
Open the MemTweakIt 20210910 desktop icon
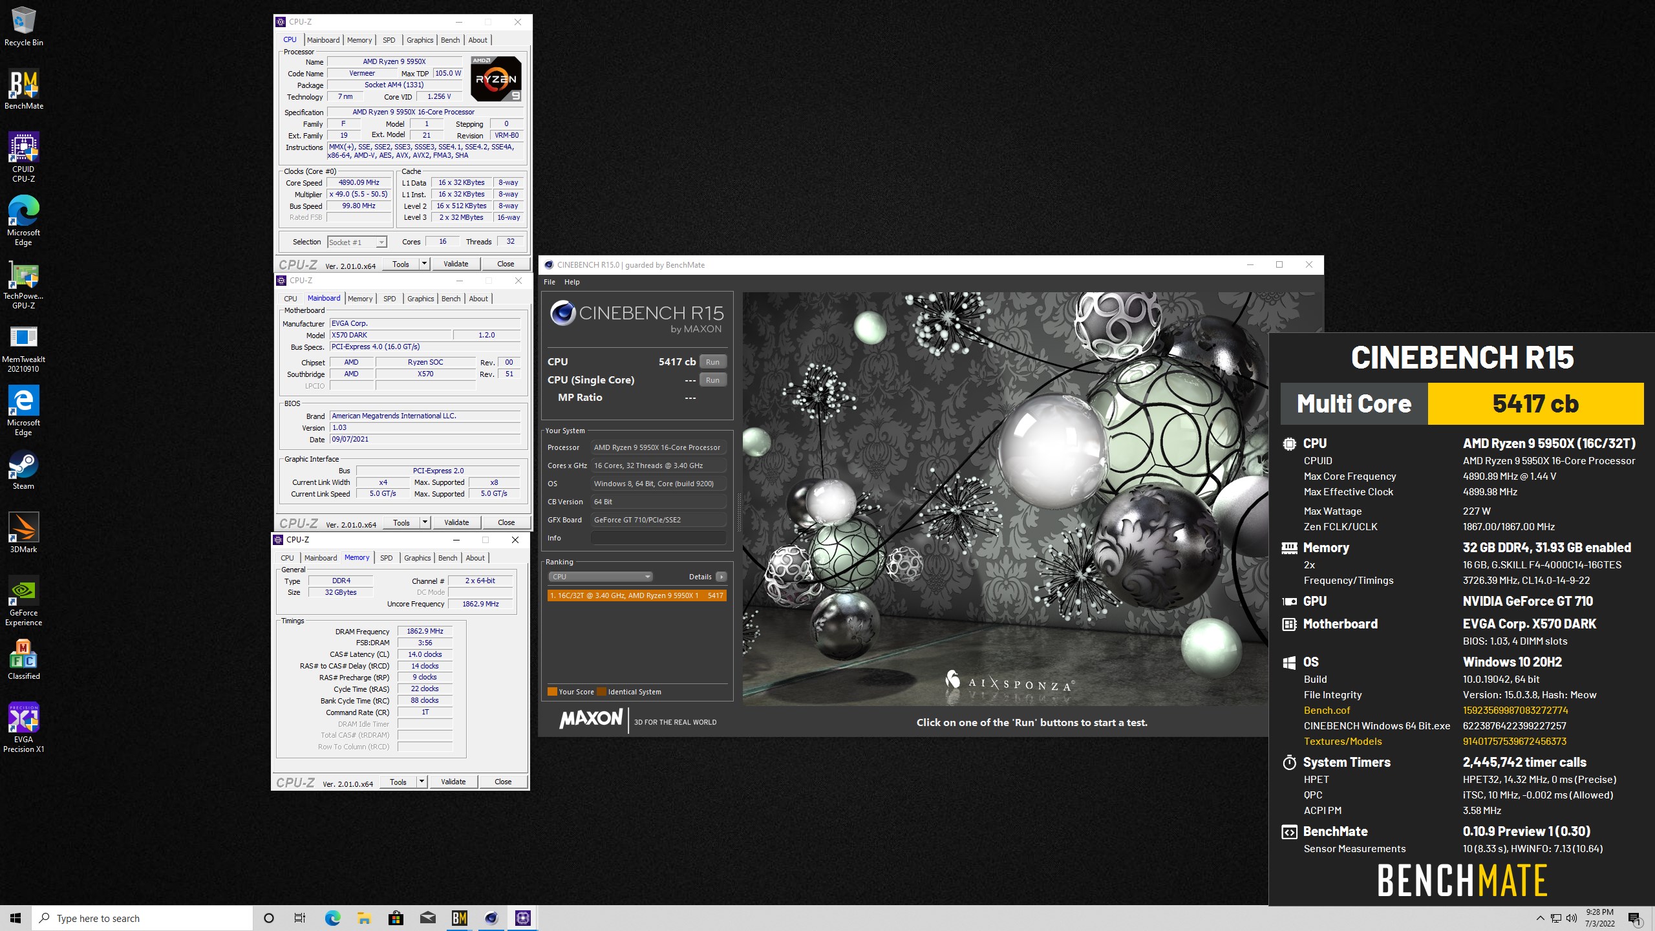23,348
